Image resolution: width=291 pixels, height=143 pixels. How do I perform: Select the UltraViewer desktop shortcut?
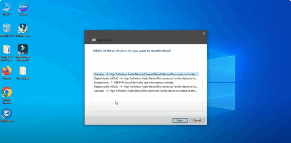[7, 115]
